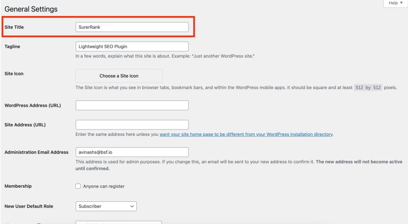
Task: Focus the Tagline text field
Action: click(132, 47)
